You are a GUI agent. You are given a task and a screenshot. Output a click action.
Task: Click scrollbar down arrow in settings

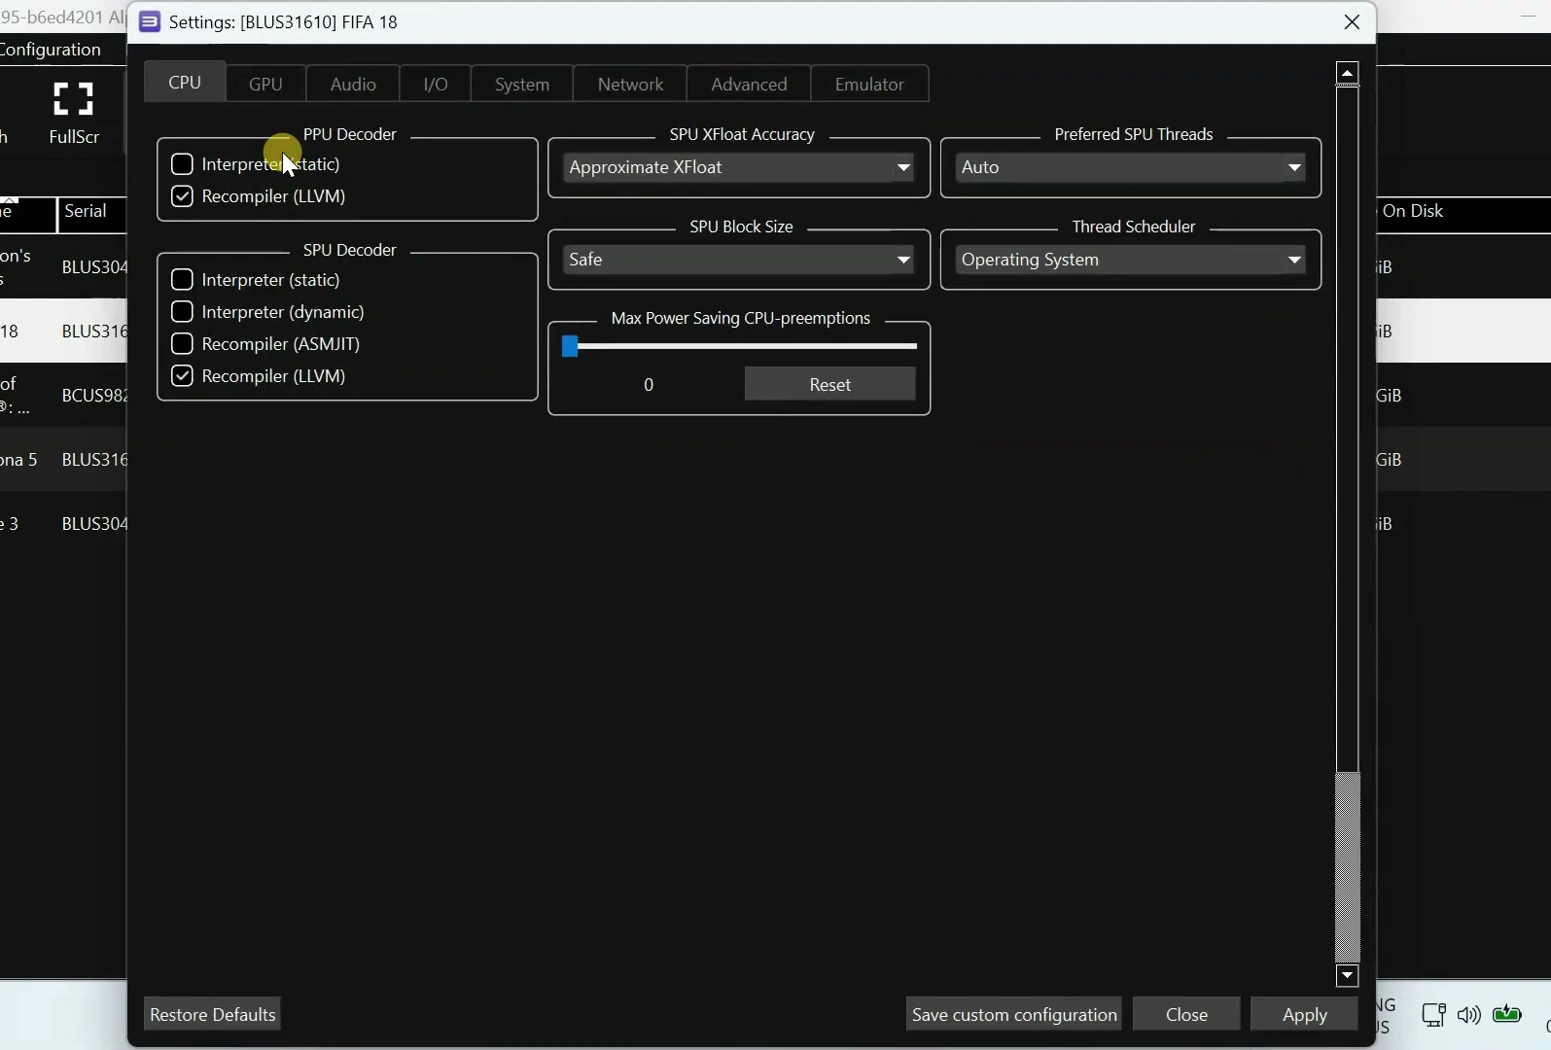click(1348, 975)
